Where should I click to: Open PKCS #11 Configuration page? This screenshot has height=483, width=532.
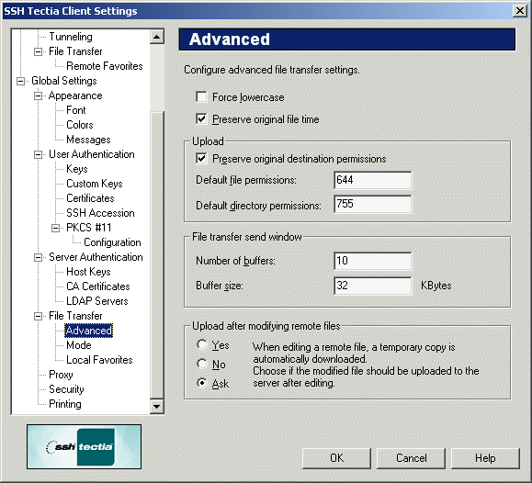click(112, 242)
